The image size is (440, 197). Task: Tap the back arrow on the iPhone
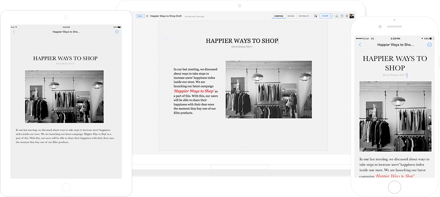(x=360, y=45)
